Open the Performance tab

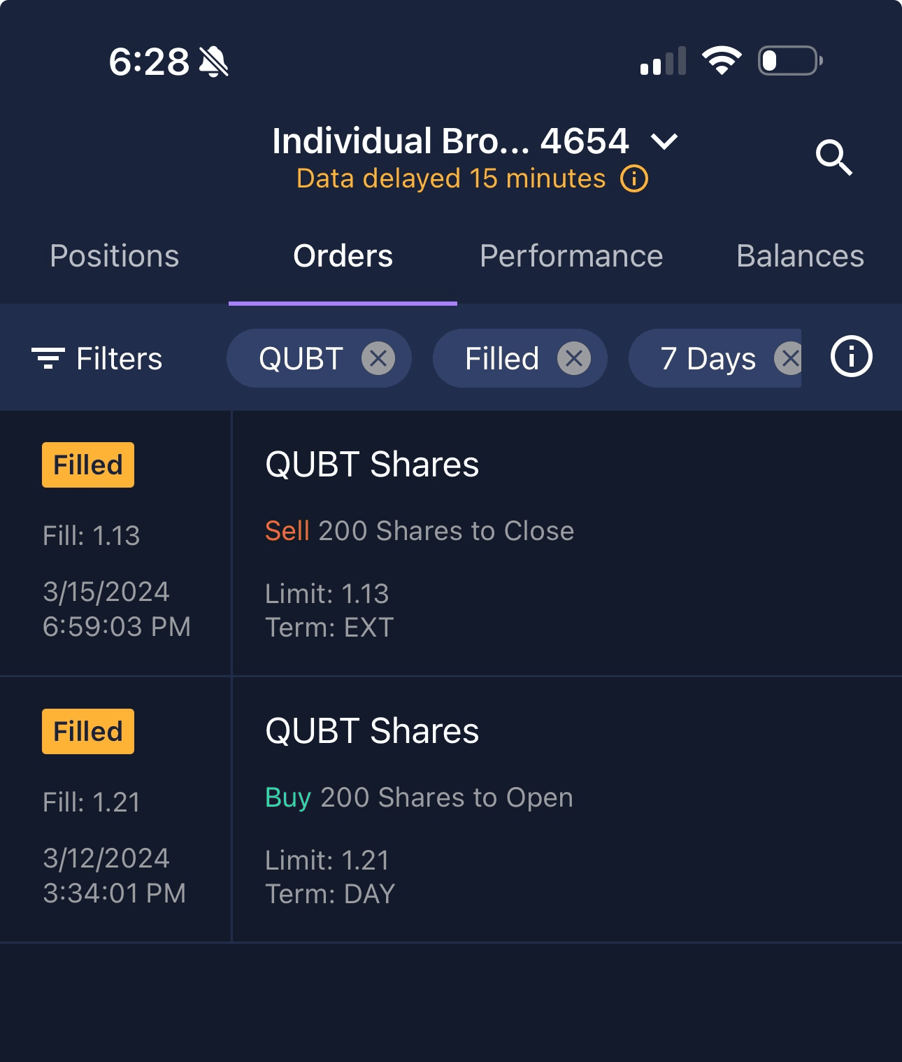coord(571,256)
